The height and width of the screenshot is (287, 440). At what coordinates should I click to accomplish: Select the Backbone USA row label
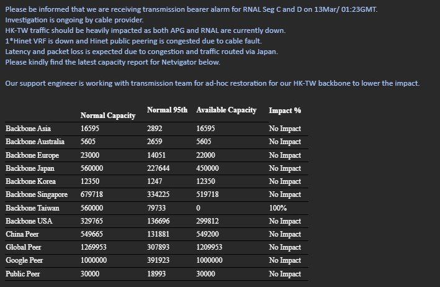point(29,221)
